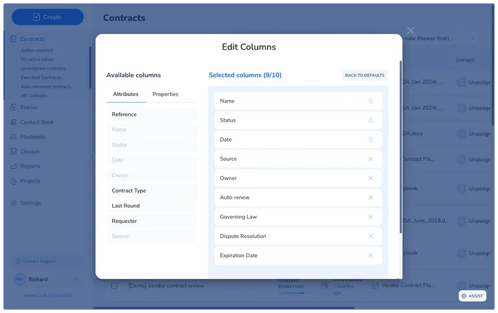498x313 pixels.
Task: Select the Name row in selected columns
Action: pos(298,101)
